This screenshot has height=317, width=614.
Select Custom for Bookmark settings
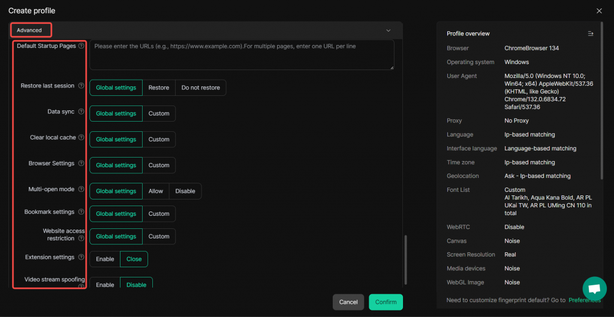pos(159,214)
